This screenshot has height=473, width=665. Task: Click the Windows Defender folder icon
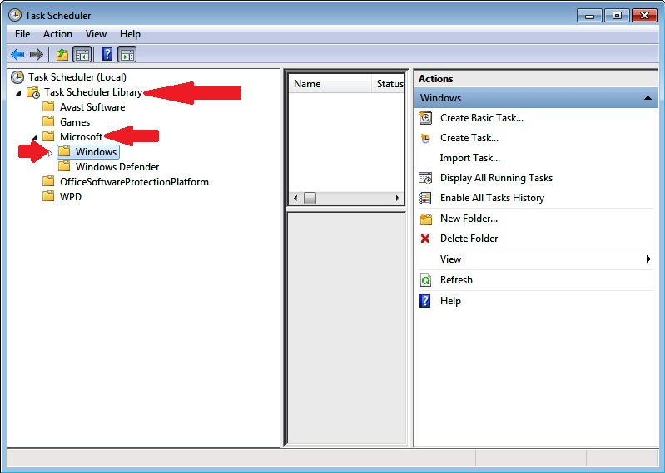[64, 166]
